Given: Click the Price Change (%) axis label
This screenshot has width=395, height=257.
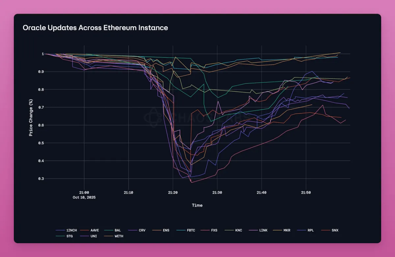Looking at the screenshot, I should point(31,116).
